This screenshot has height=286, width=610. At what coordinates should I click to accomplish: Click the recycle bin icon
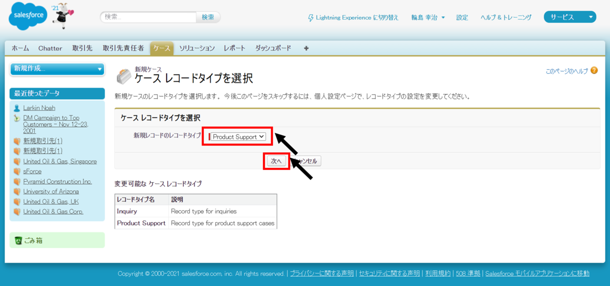tap(18, 241)
